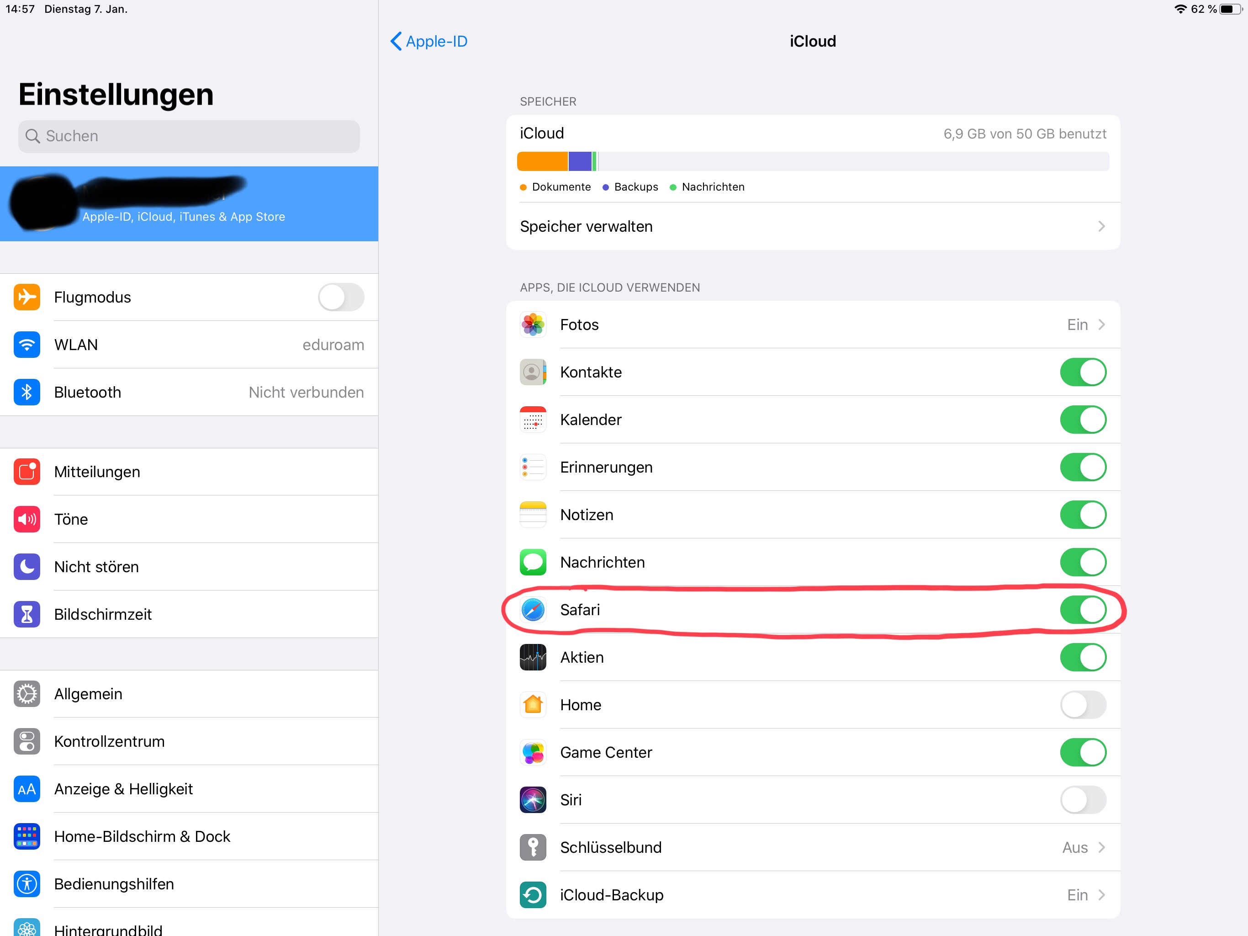Image resolution: width=1248 pixels, height=936 pixels.
Task: Tap the iCloud-Backup circular arrow icon
Action: click(533, 895)
